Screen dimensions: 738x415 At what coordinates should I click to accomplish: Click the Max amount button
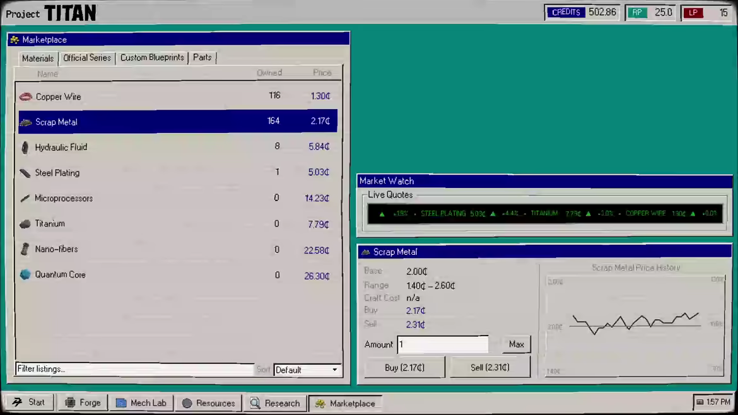pos(517,344)
